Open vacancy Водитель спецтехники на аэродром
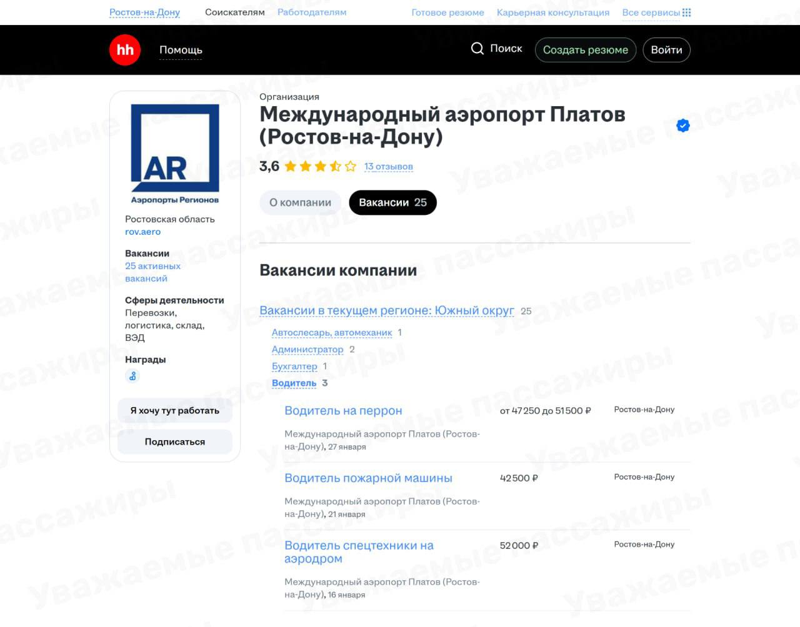800x627 pixels. click(359, 552)
